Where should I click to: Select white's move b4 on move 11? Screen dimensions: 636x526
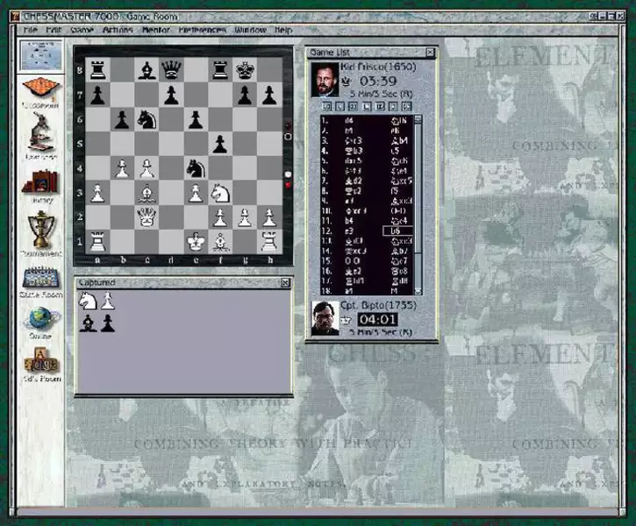point(349,221)
